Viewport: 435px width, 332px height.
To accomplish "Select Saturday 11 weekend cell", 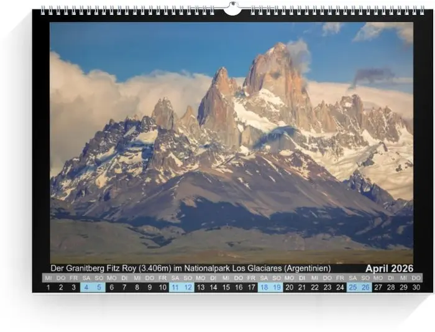I will click(175, 287).
